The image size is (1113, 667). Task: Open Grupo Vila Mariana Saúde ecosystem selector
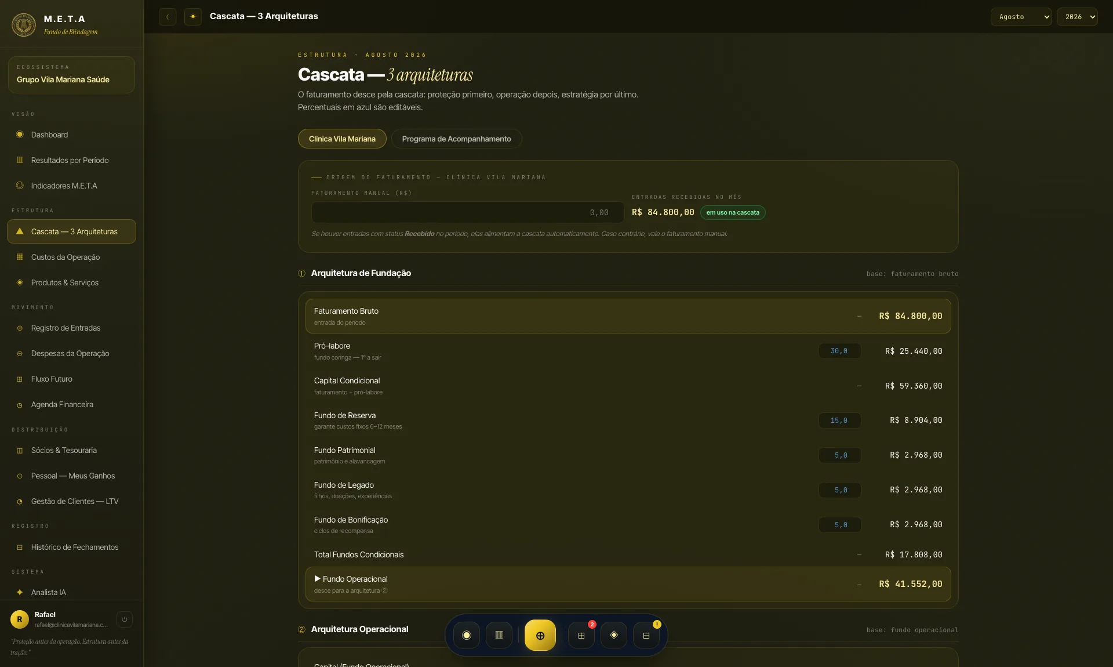(71, 75)
